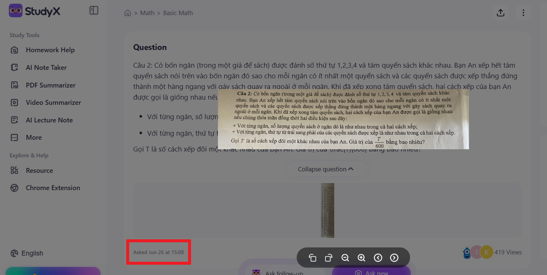Image resolution: width=547 pixels, height=275 pixels.
Task: Toggle the sidebar panel collapse
Action: pos(94,11)
